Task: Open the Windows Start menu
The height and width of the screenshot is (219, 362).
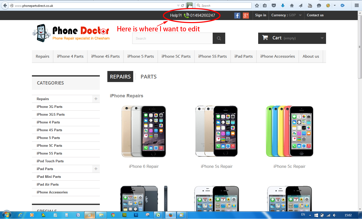Action: [7, 215]
